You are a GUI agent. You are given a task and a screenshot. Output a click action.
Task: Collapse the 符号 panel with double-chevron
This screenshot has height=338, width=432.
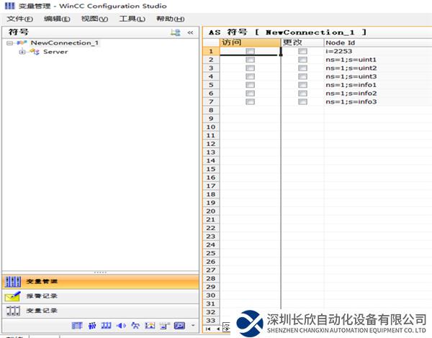point(191,32)
